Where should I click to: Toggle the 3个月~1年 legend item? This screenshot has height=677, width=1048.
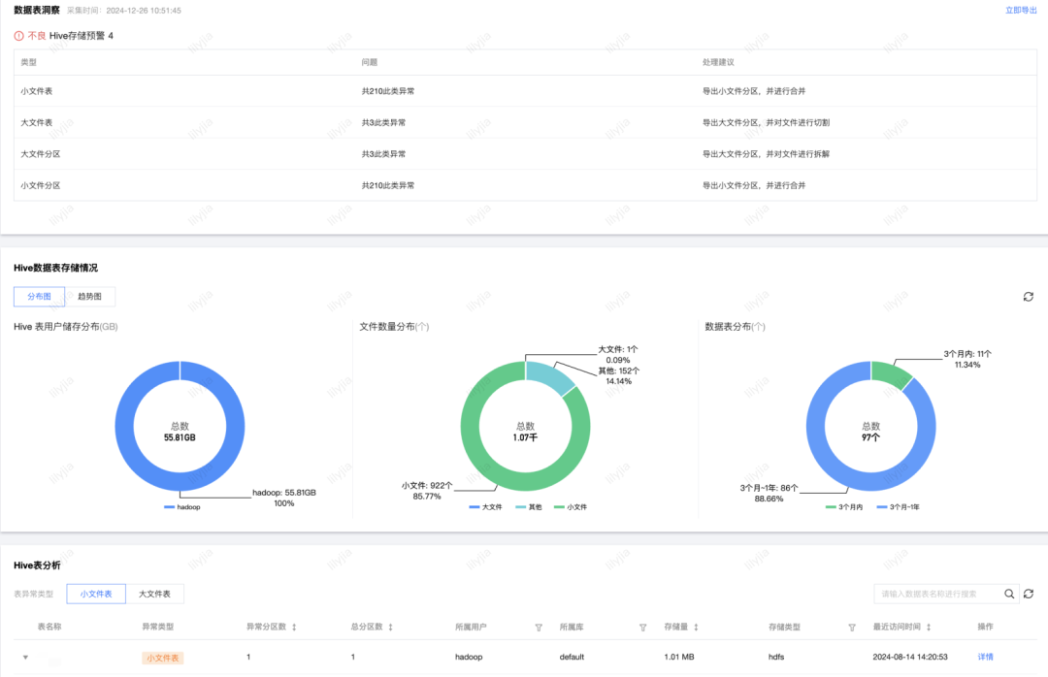pos(899,507)
